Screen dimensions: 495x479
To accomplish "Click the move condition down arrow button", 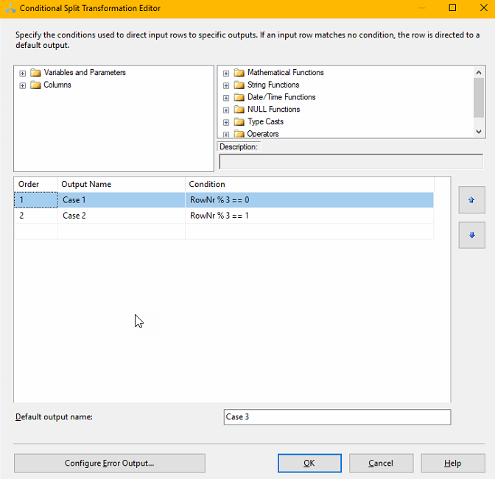I will (471, 235).
